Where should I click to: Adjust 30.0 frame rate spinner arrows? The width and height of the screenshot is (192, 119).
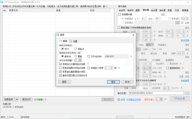coord(150,68)
